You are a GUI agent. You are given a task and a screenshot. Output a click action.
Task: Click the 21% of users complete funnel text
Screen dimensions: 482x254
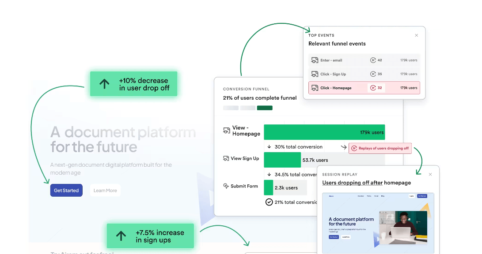pyautogui.click(x=260, y=98)
